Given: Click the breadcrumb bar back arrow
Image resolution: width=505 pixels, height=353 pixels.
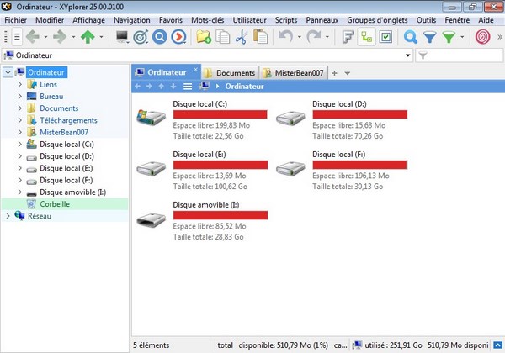Looking at the screenshot, I should point(137,87).
